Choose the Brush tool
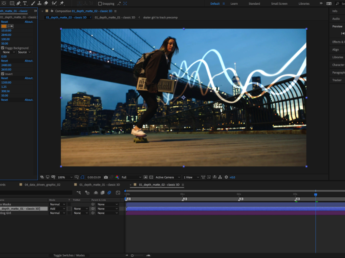Viewport: 345px width, 258px height. pyautogui.click(x=33, y=3)
